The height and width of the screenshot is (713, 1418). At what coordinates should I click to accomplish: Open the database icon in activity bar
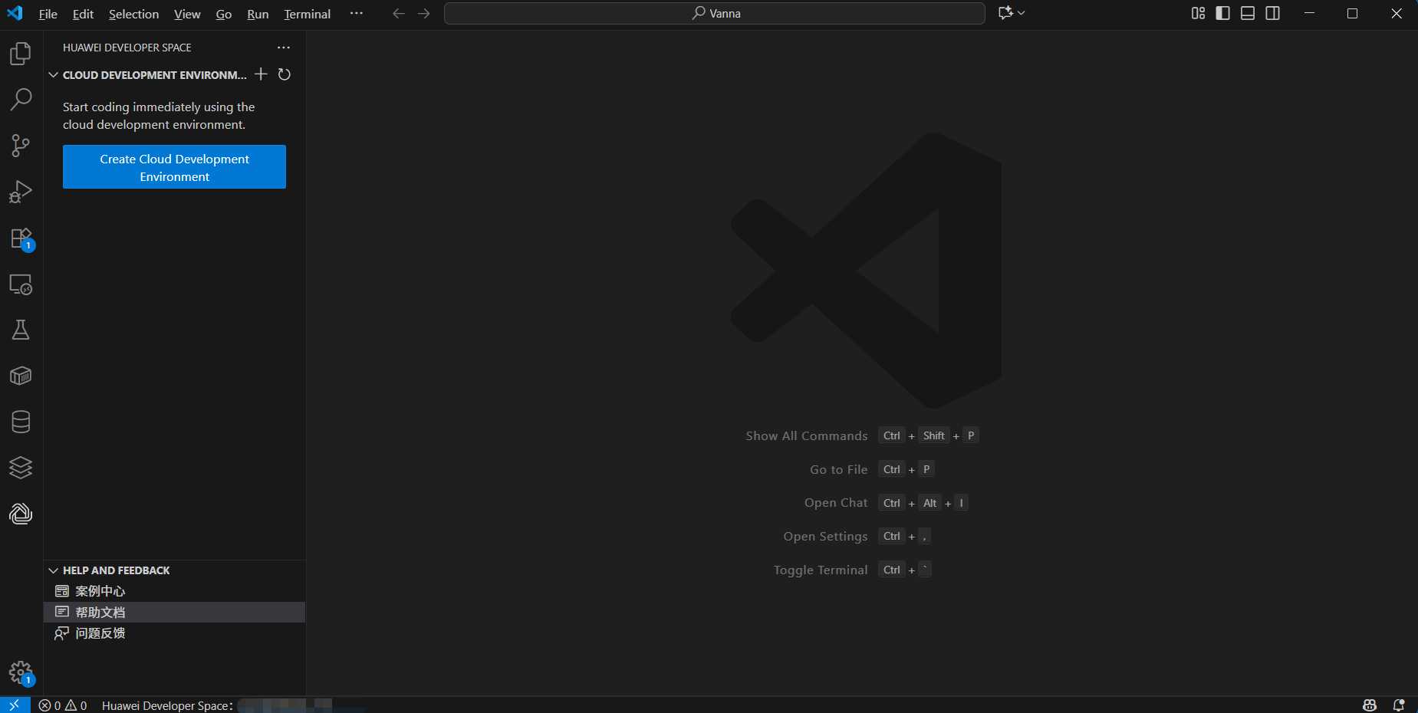point(21,422)
